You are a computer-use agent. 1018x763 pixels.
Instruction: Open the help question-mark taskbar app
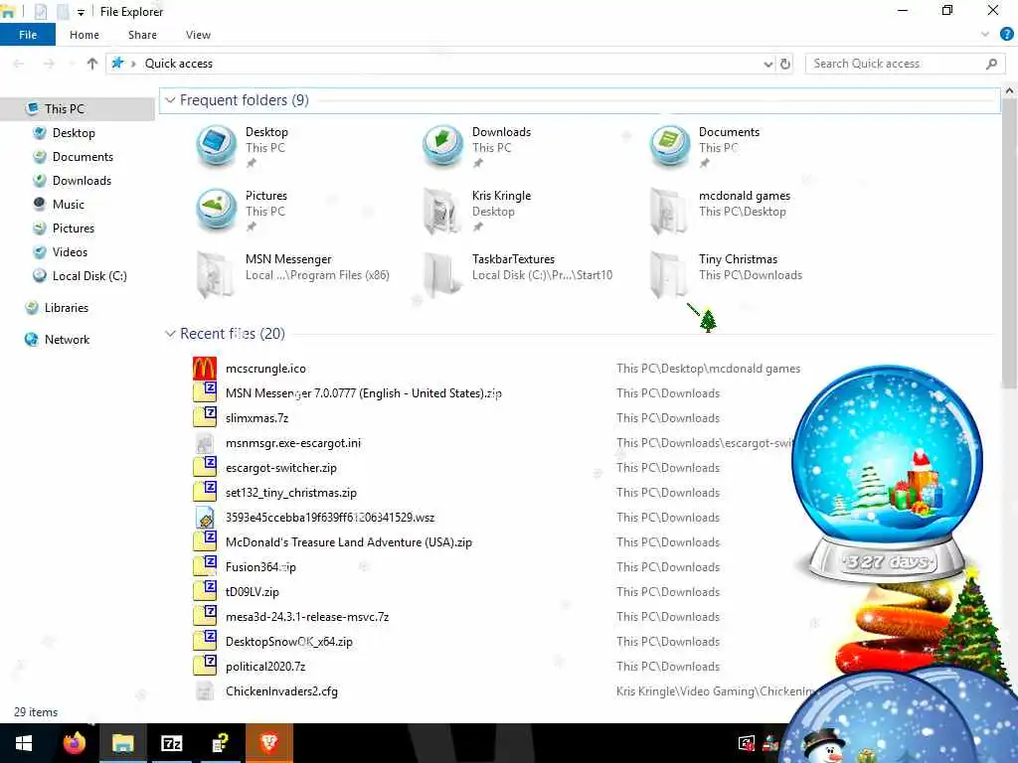pos(220,743)
